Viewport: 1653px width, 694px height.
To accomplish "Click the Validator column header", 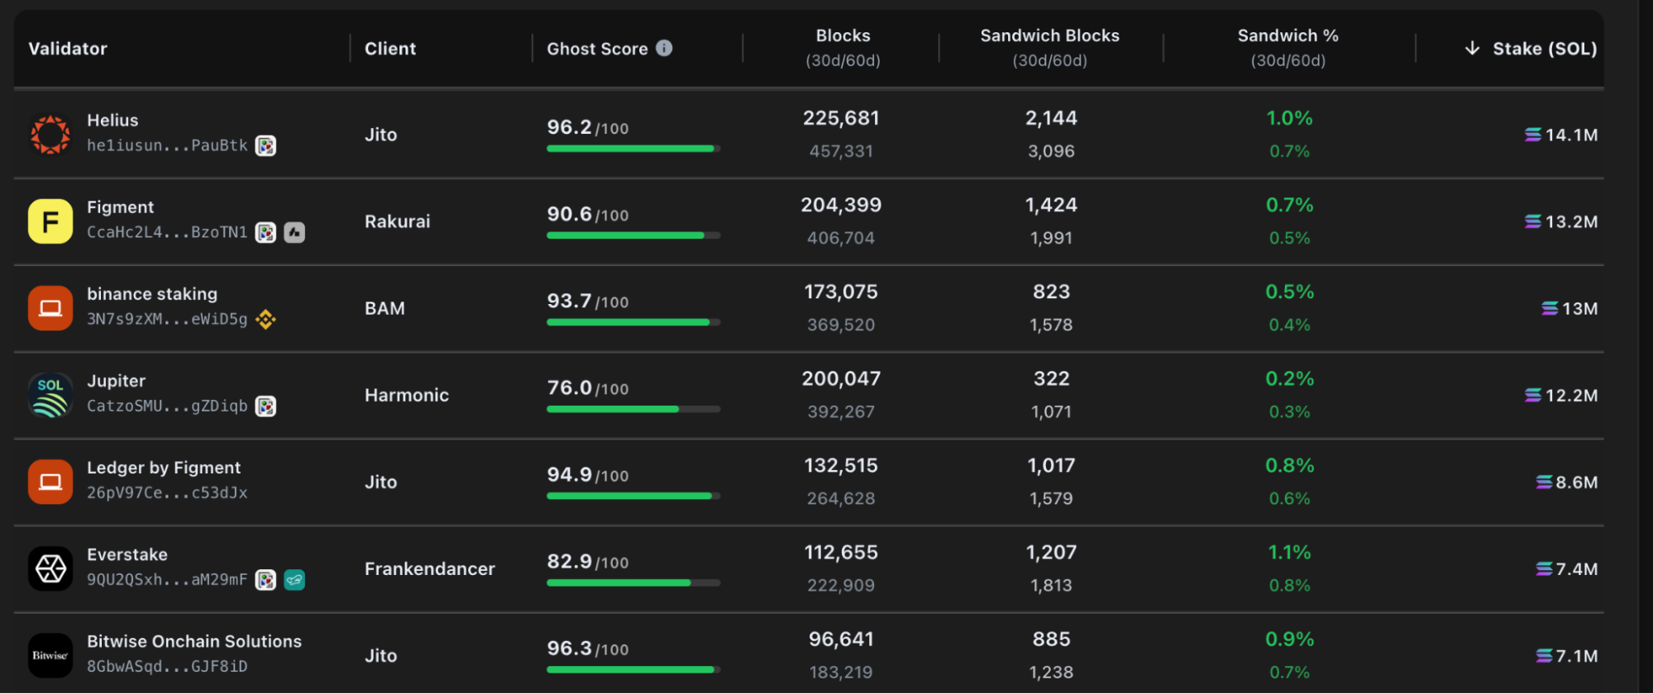I will (68, 49).
